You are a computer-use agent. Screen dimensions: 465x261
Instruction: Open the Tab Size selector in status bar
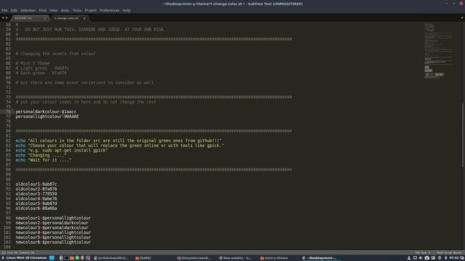pos(423,253)
